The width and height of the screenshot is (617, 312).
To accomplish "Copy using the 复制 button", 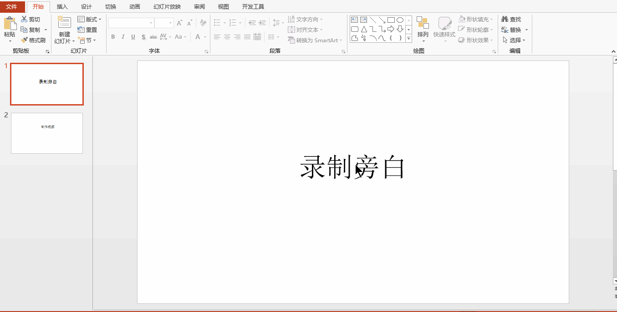I will [x=31, y=30].
